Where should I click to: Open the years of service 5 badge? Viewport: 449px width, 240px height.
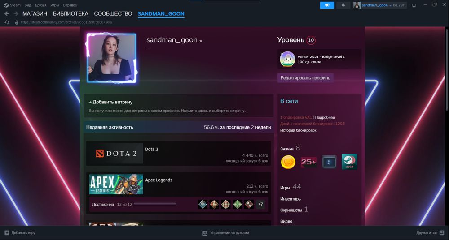[x=329, y=162]
